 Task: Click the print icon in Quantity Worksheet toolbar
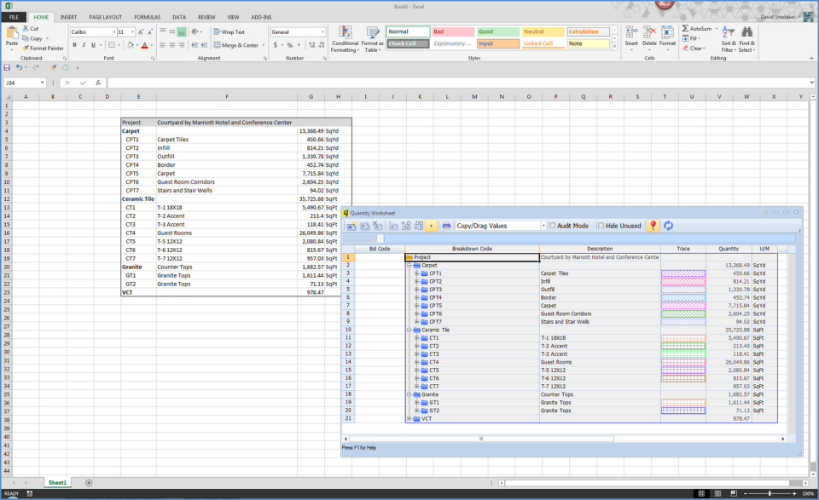[446, 225]
